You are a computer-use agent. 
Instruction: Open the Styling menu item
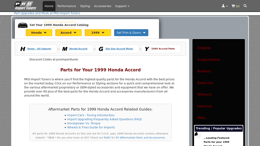[x=85, y=6]
